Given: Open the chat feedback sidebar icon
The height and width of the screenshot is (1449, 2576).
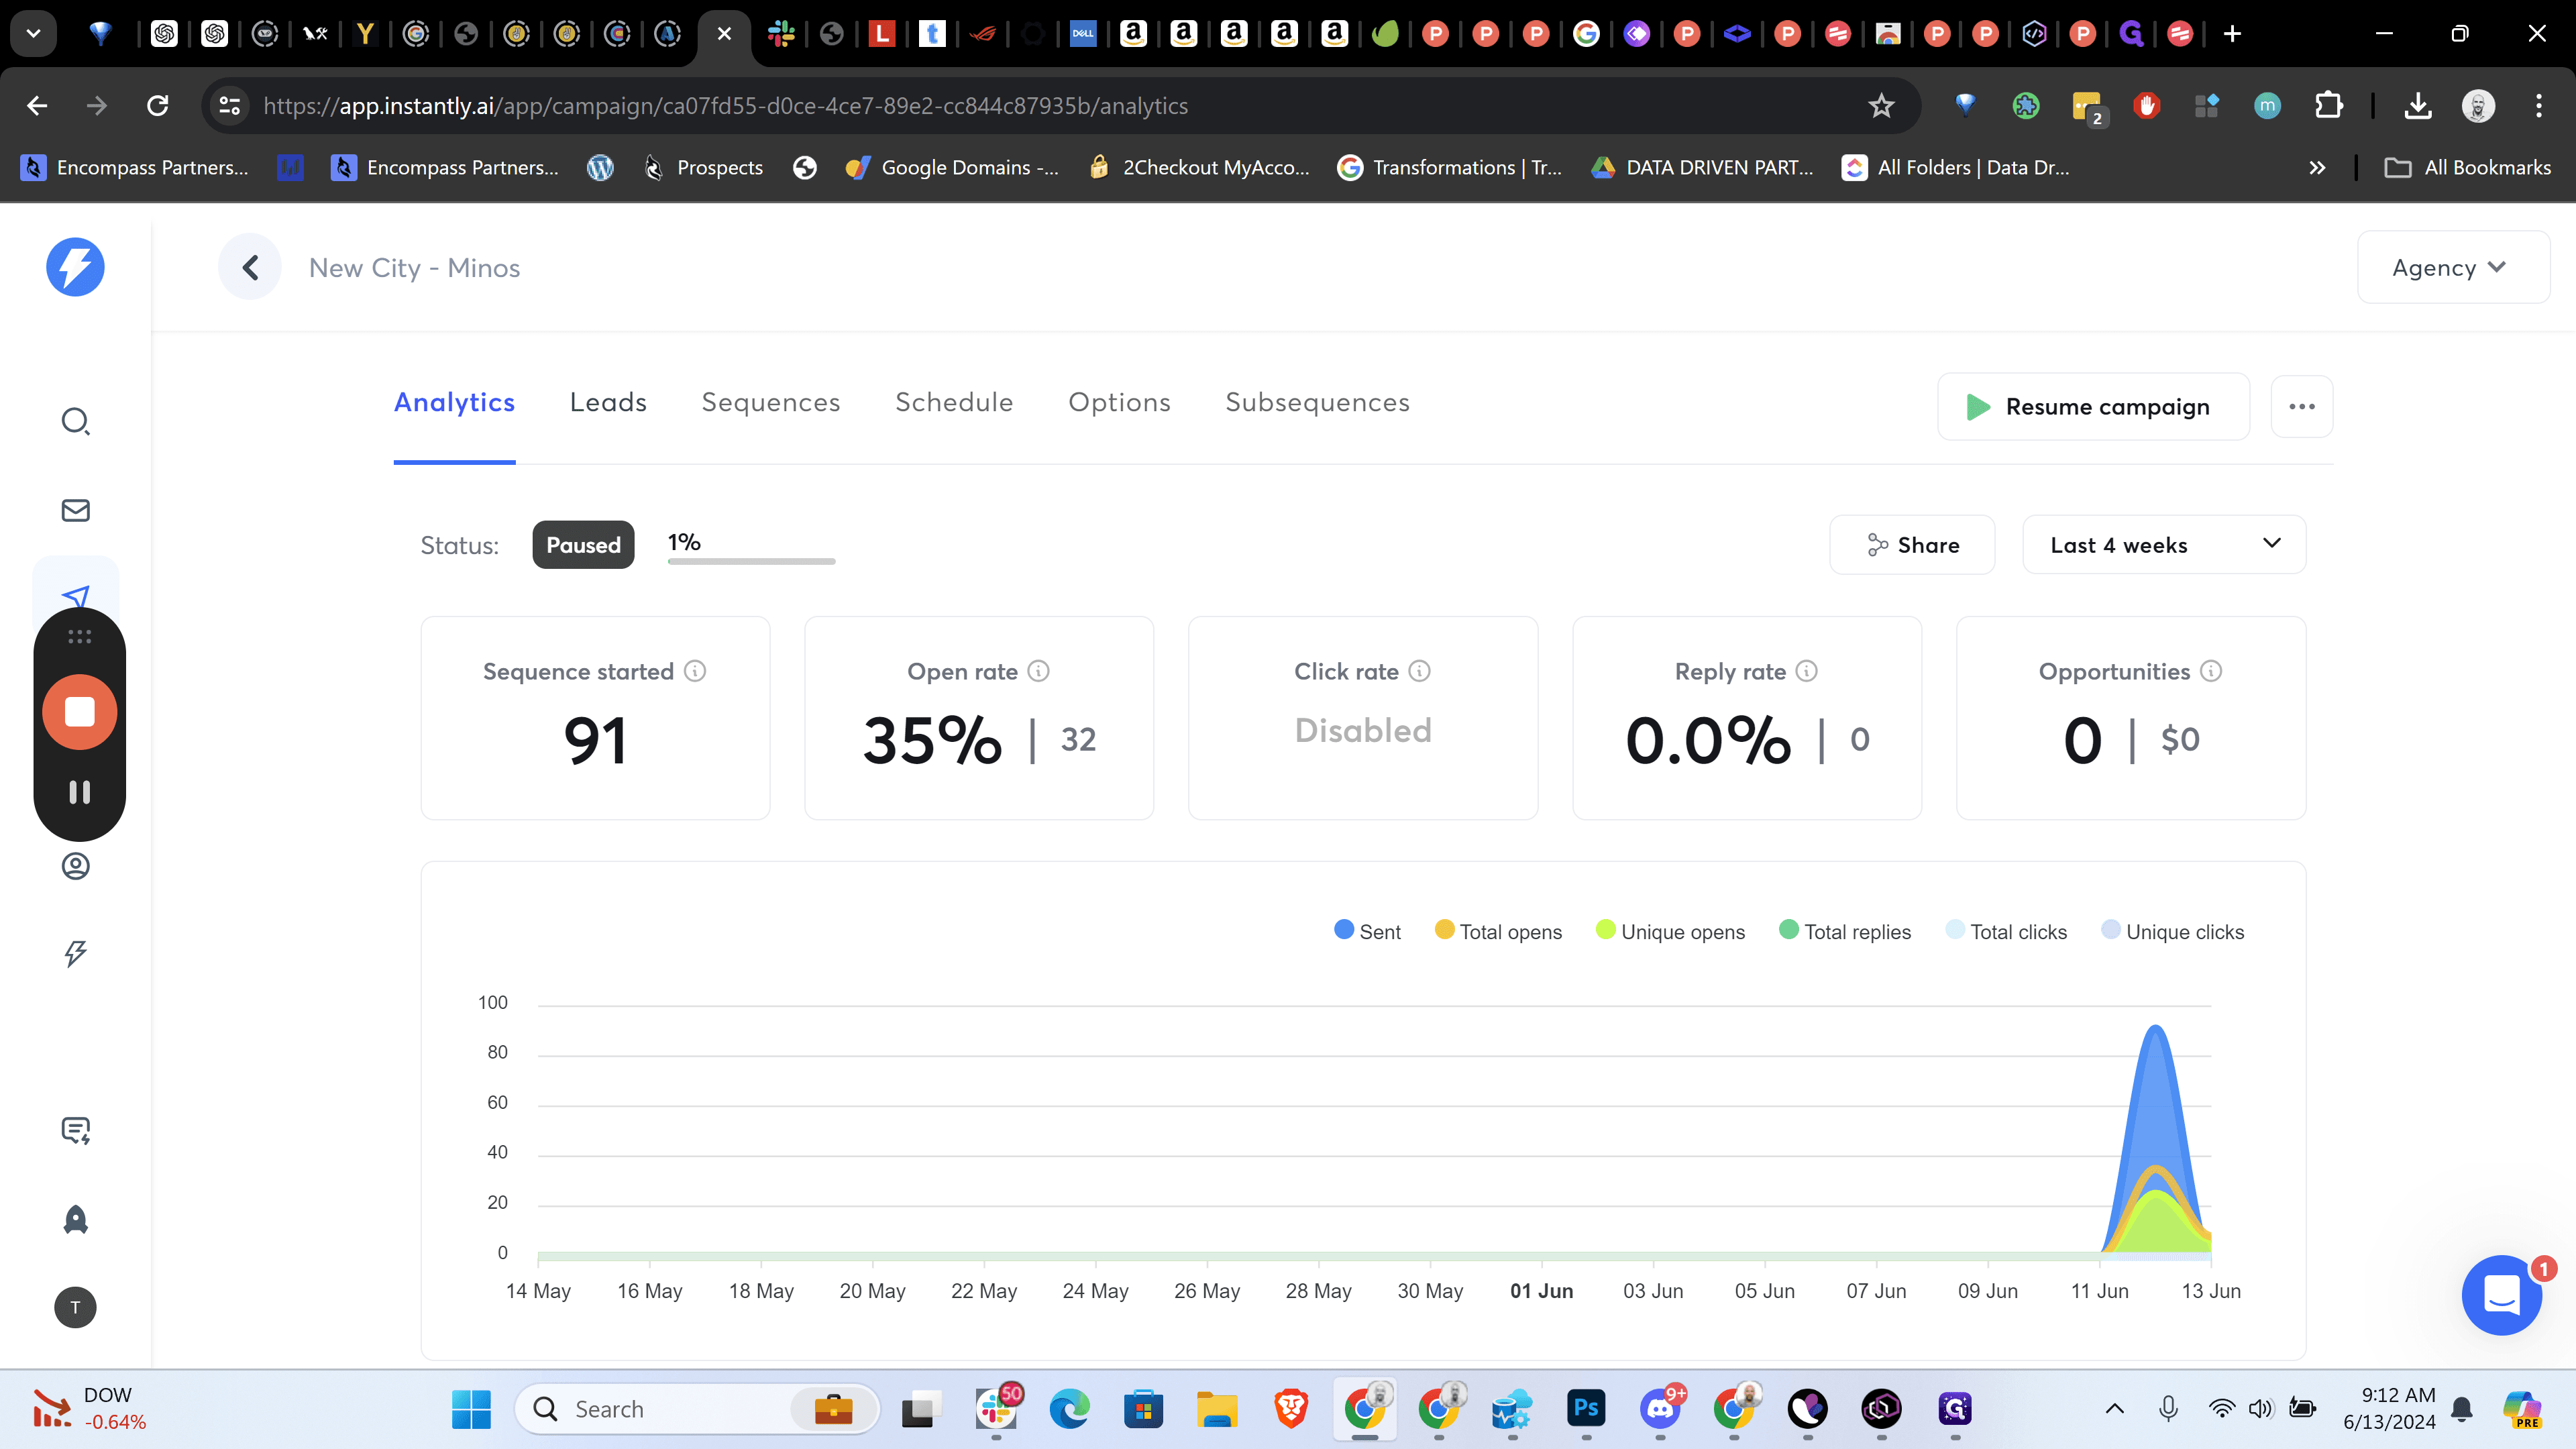Looking at the screenshot, I should point(76,1131).
